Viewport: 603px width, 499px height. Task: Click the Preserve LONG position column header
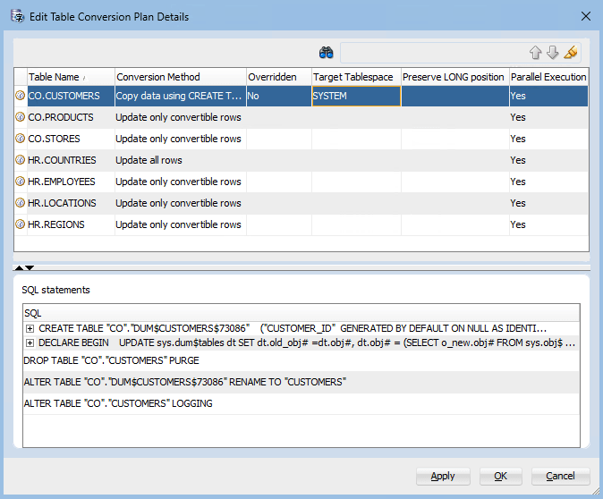click(455, 77)
